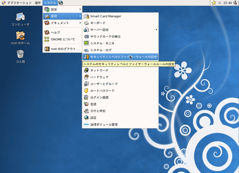Expand the ドキュメント submenu arrow
Screen dimensions: 239x173
[x=80, y=23]
